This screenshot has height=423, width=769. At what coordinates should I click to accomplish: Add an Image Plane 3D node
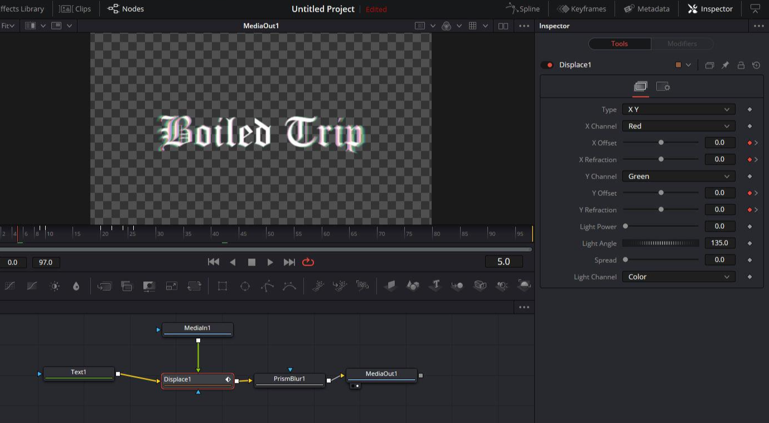pyautogui.click(x=390, y=286)
